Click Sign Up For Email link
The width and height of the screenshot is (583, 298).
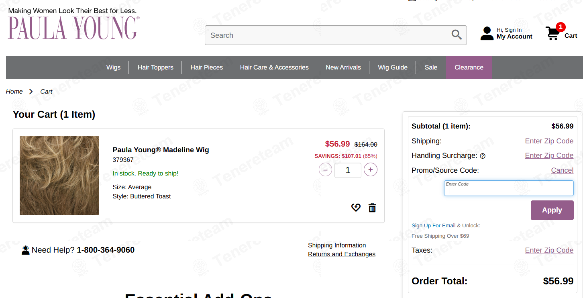tap(433, 225)
